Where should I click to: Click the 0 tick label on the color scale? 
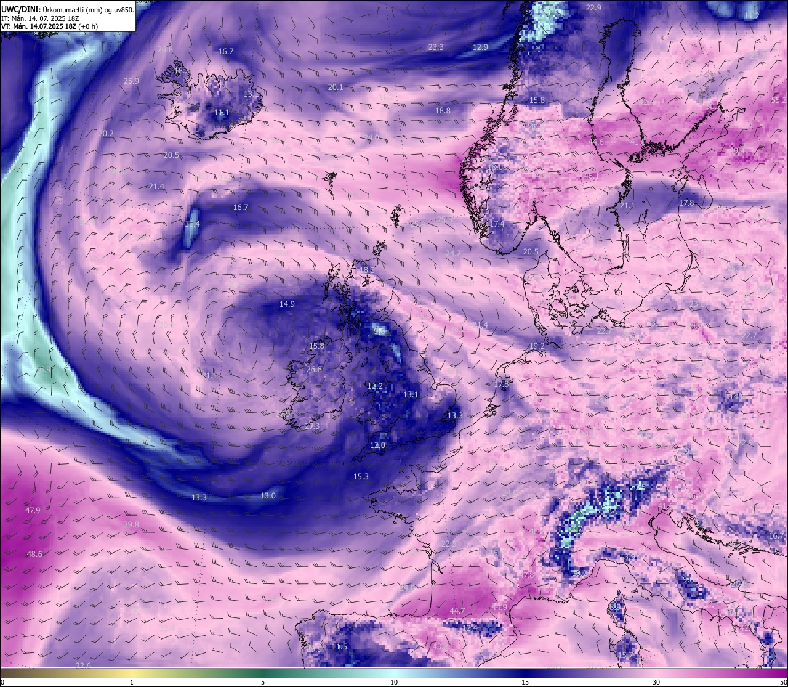click(2, 682)
